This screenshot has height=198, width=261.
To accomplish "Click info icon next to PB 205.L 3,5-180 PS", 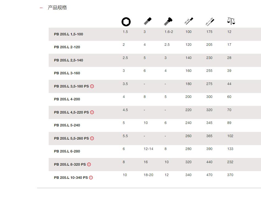I will click(x=92, y=86).
